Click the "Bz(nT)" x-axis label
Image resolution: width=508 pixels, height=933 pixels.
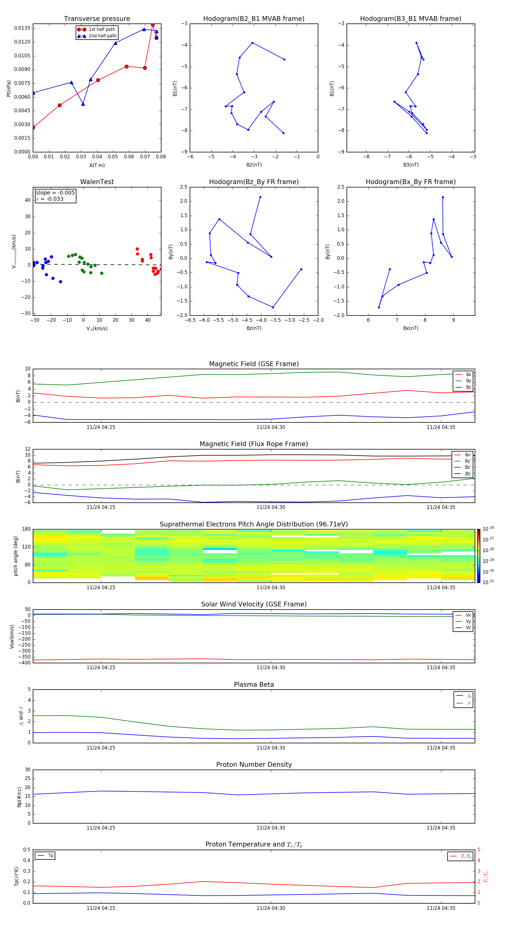[254, 328]
